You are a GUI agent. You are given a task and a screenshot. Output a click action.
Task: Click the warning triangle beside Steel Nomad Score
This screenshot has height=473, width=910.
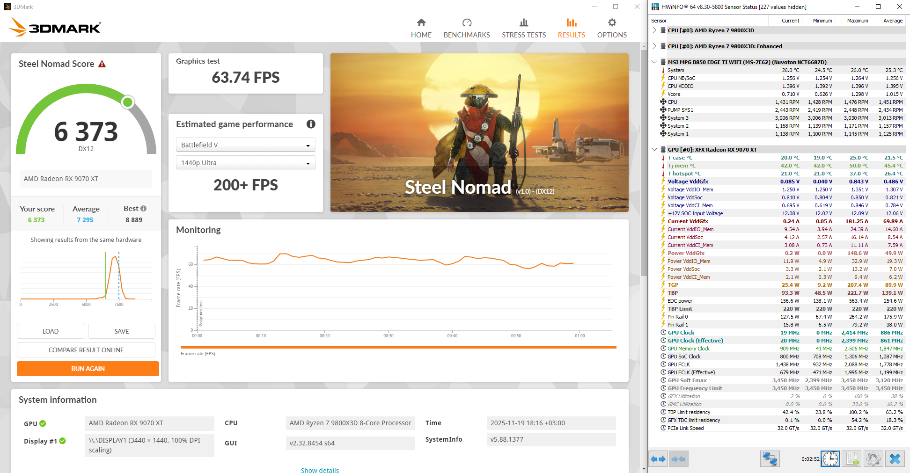(x=102, y=64)
